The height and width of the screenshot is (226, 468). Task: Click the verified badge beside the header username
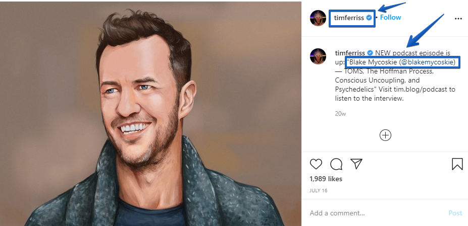[x=370, y=18]
